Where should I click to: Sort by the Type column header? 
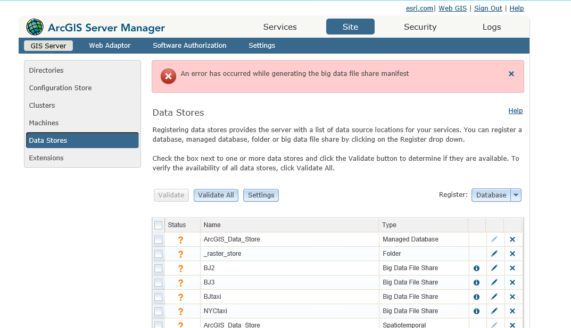pyautogui.click(x=423, y=225)
